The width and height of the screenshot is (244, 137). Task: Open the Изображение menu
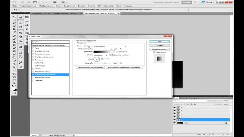click(46, 6)
